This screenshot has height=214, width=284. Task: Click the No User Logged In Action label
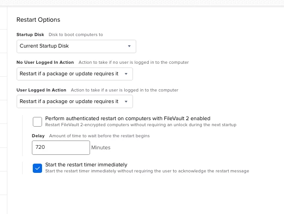[45, 62]
